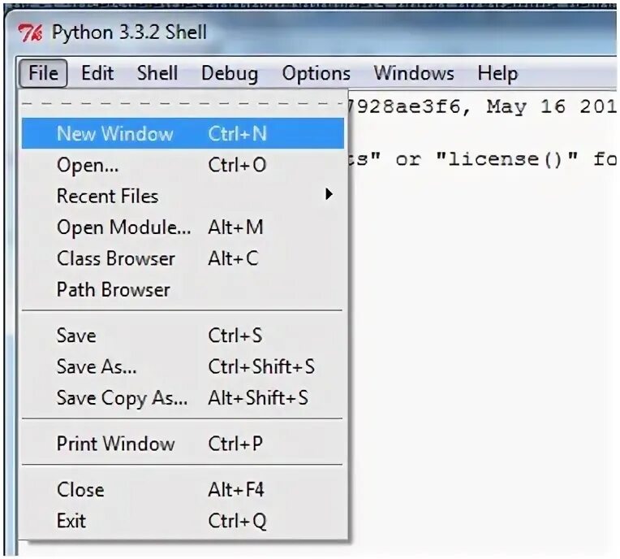620x559 pixels.
Task: Choose Open... in the File menu
Action: 183,165
